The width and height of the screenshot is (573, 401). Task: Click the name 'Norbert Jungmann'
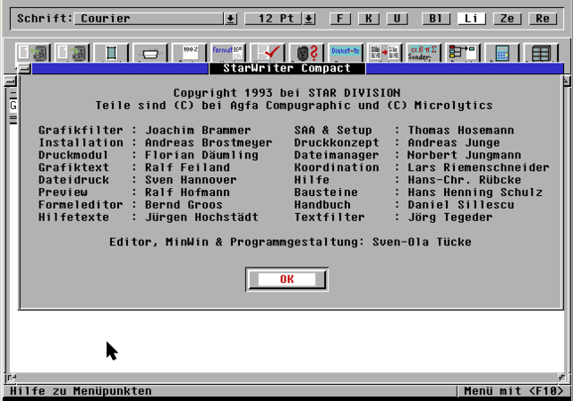pos(465,155)
